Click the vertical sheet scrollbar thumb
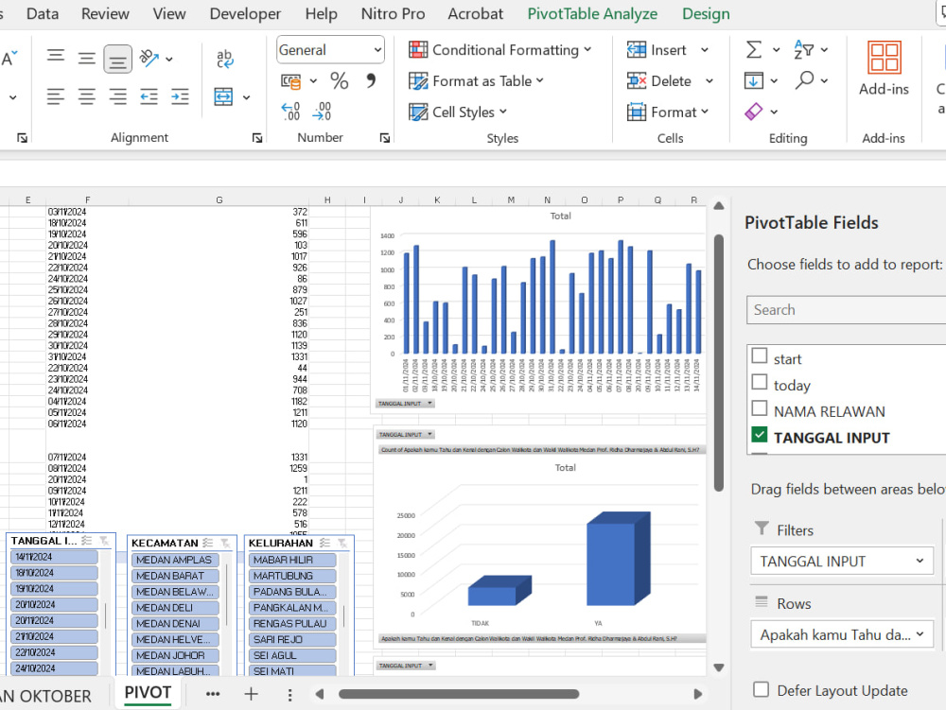Image resolution: width=946 pixels, height=710 pixels. click(x=719, y=363)
